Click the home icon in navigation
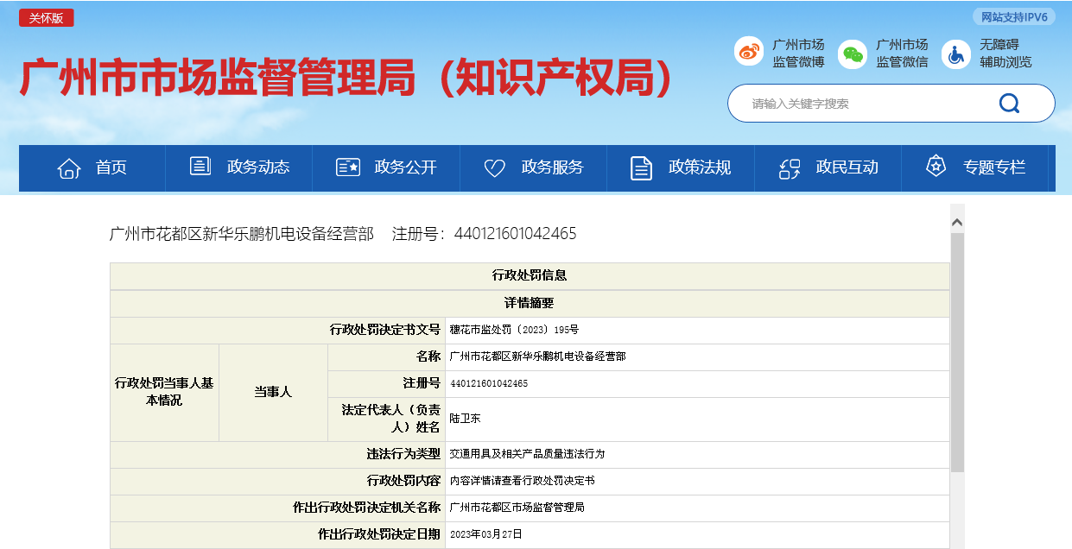1072x549 pixels. pos(69,168)
